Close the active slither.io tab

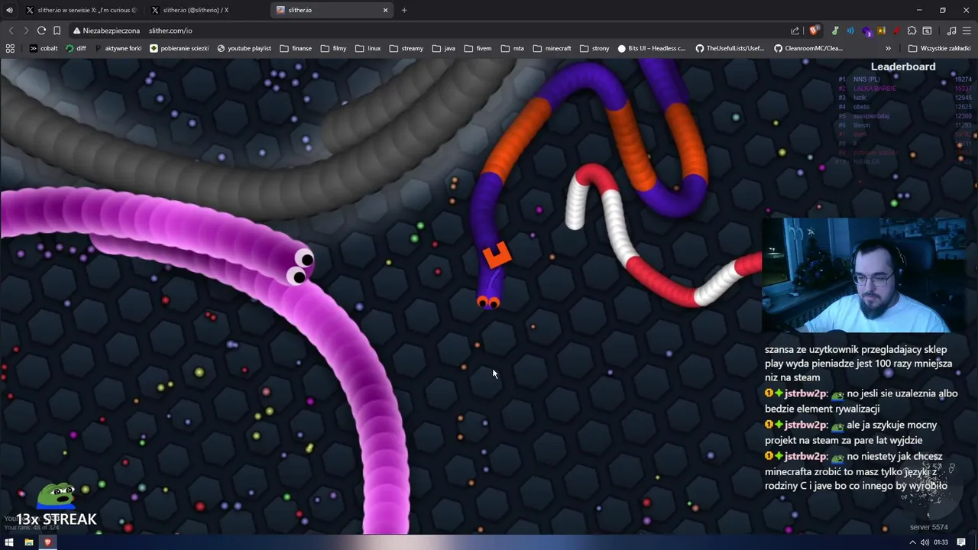point(385,10)
